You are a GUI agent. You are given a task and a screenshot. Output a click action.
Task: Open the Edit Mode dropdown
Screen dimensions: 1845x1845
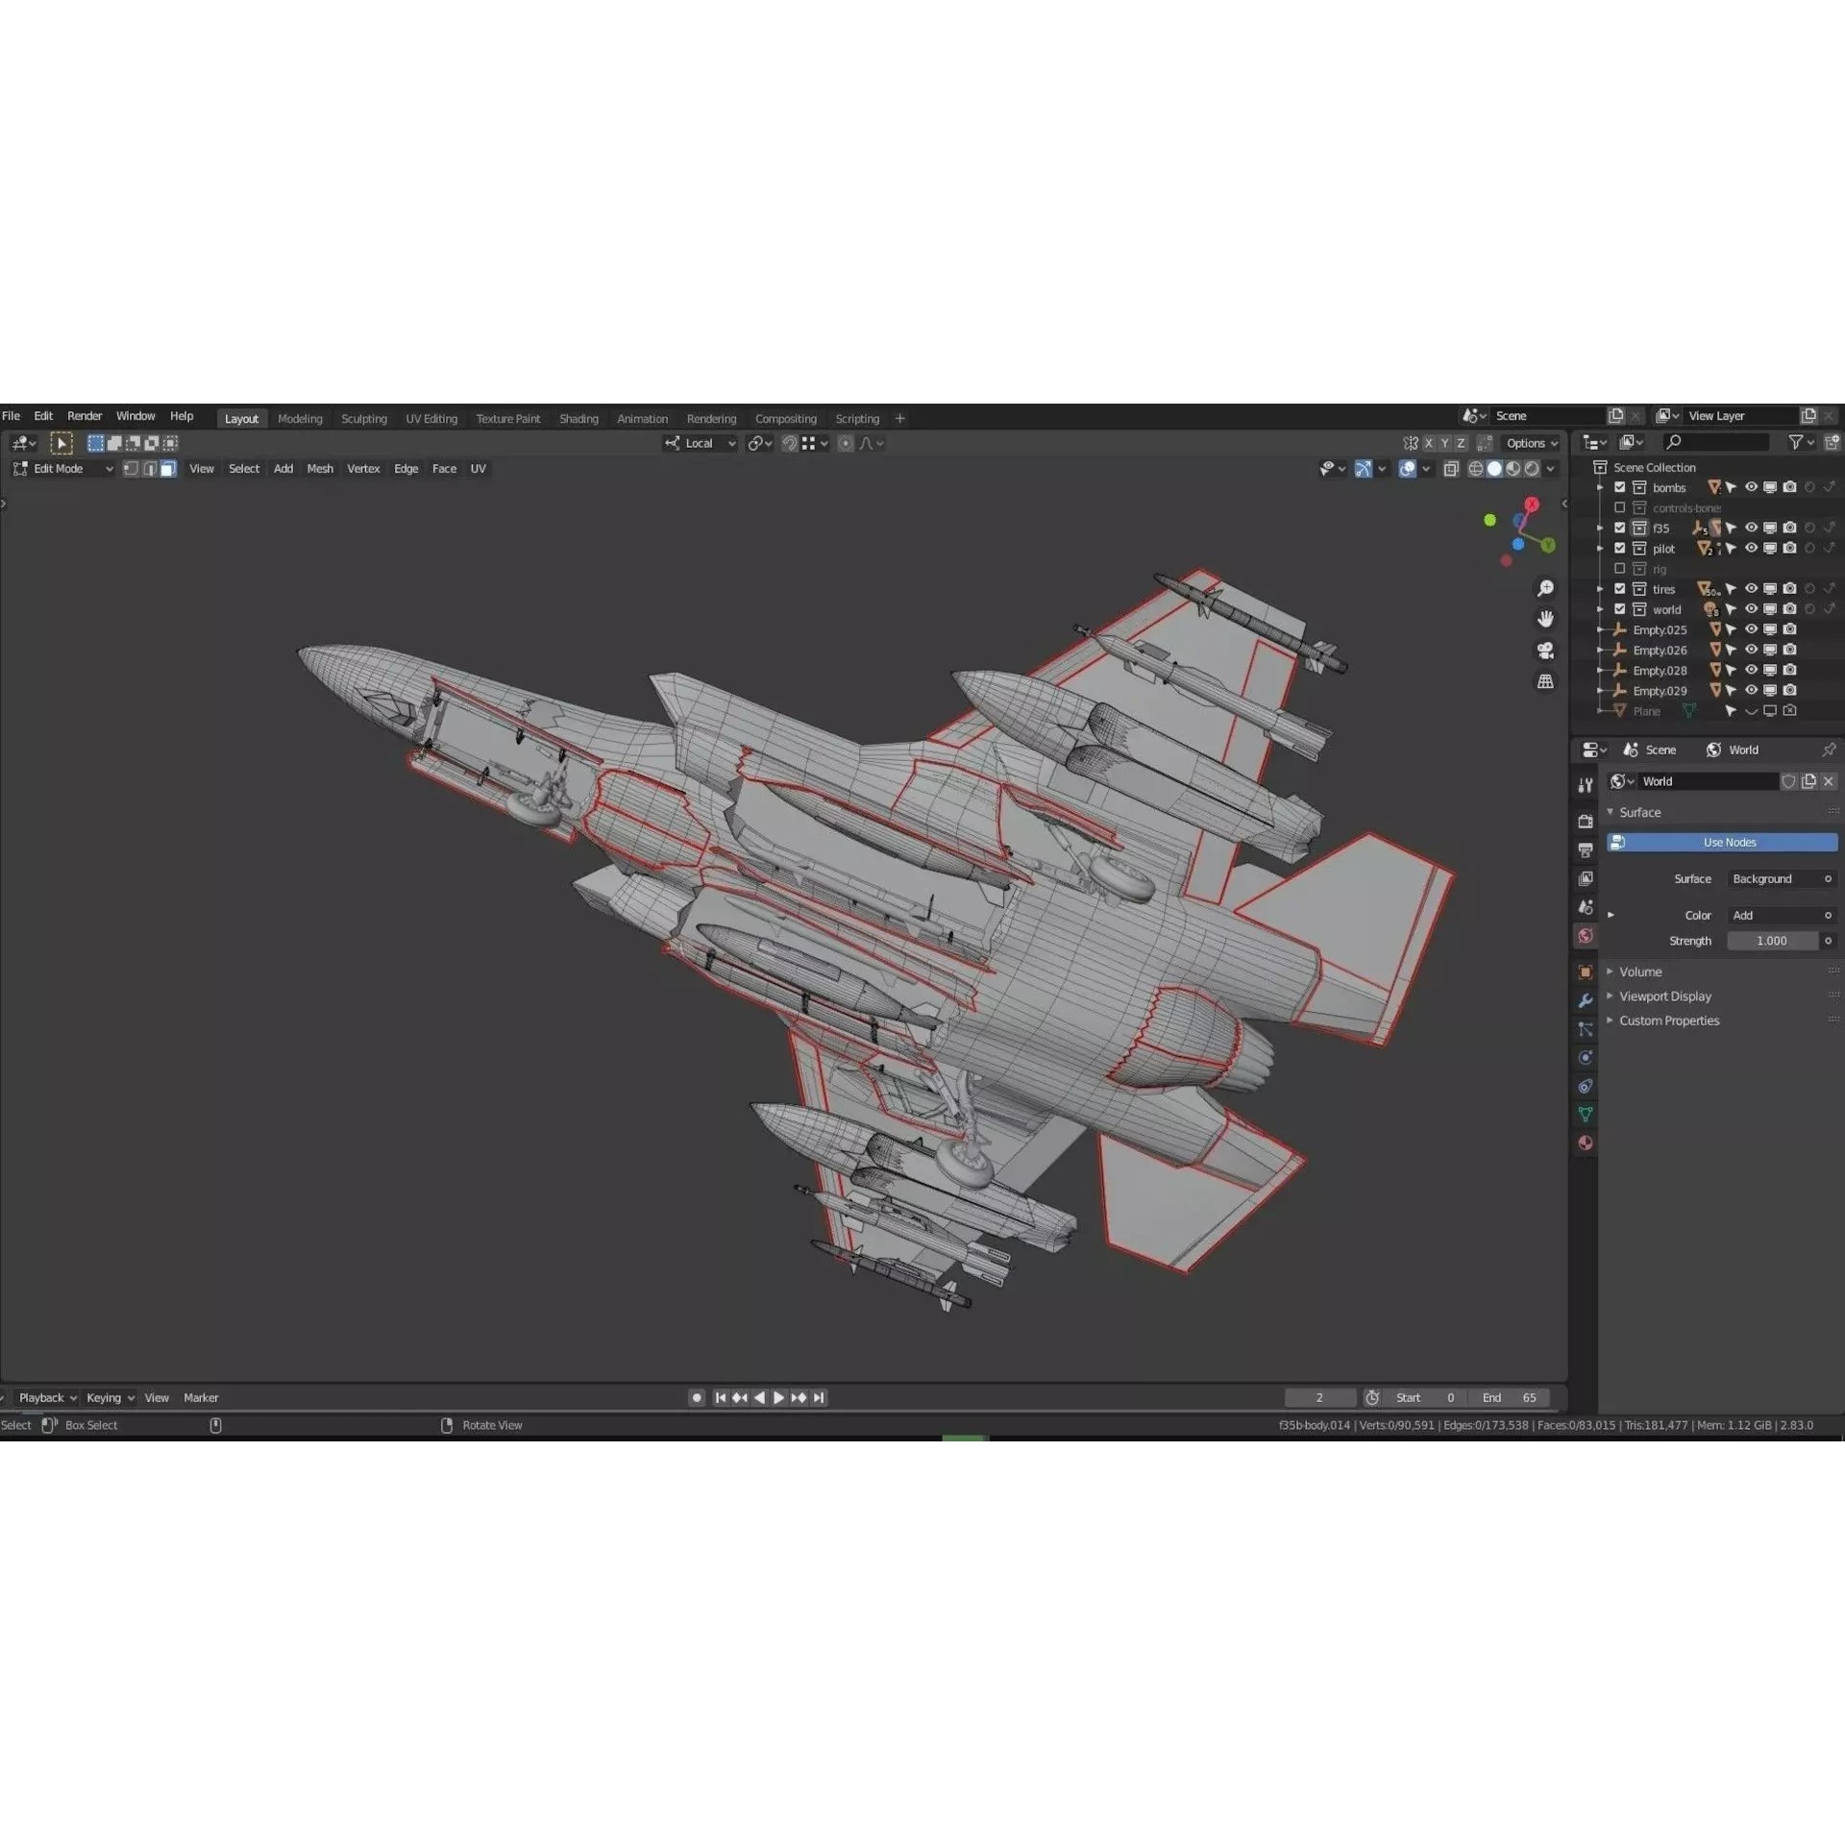pyautogui.click(x=62, y=469)
